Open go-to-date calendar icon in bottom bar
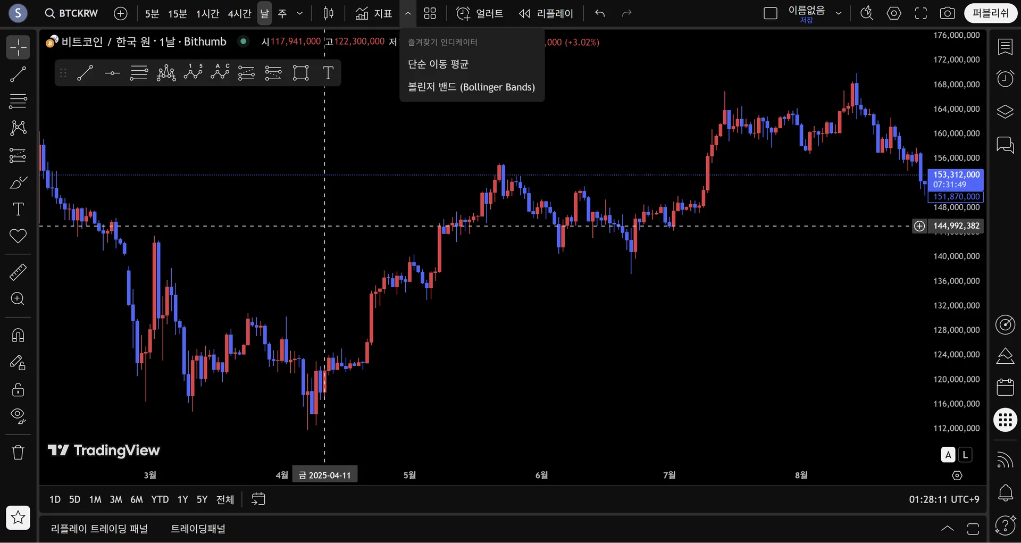Screen dimensions: 1021x543 click(x=258, y=499)
